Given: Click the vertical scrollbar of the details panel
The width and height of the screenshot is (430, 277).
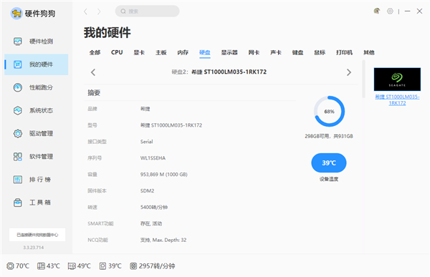Looking at the screenshot, I should [x=363, y=79].
